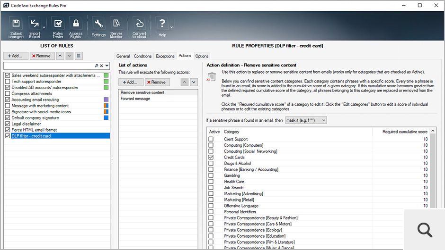Open the Server Monitor
This screenshot has height=250, width=445.
tap(116, 27)
